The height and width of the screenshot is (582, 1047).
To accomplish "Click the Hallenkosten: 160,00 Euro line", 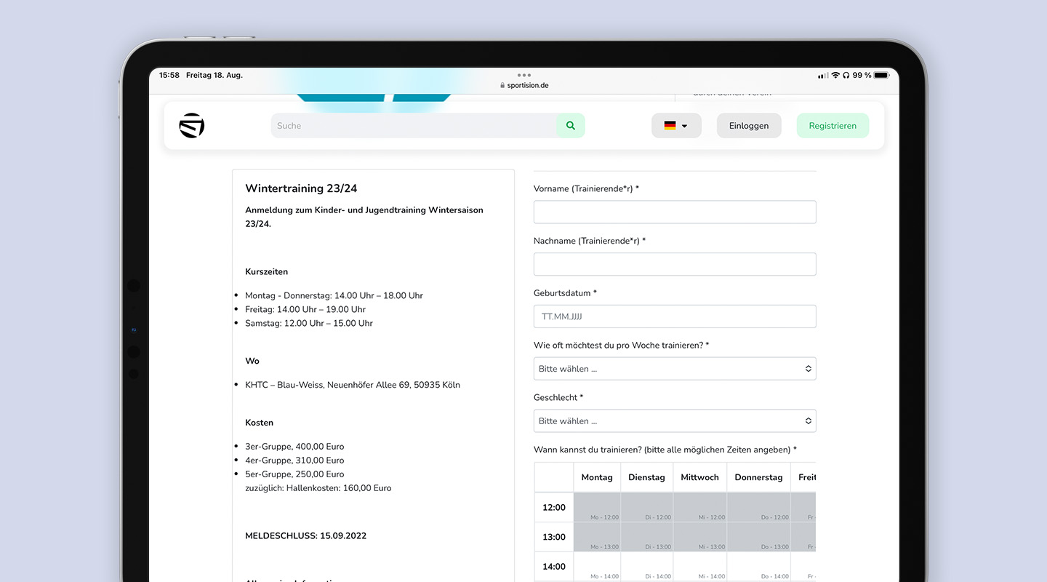I will pyautogui.click(x=318, y=488).
